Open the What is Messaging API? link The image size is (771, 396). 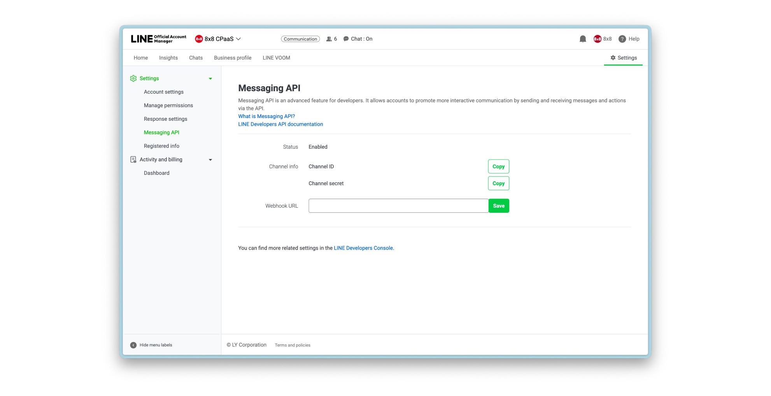point(266,116)
